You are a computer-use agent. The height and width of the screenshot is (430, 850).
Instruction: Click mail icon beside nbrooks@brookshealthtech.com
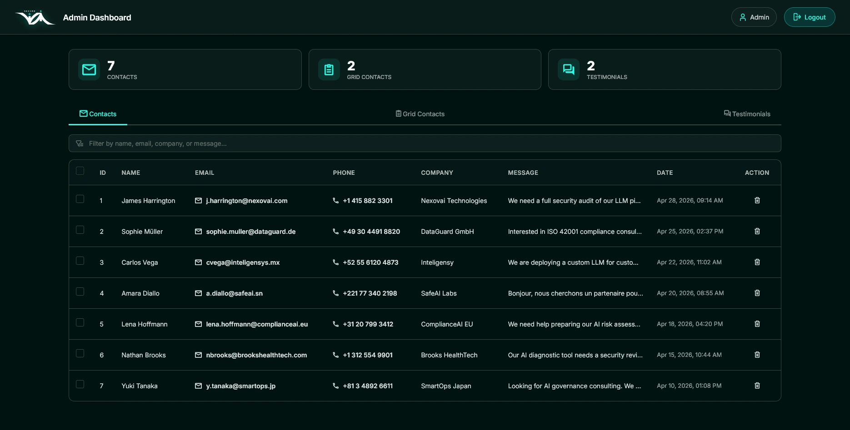point(198,355)
